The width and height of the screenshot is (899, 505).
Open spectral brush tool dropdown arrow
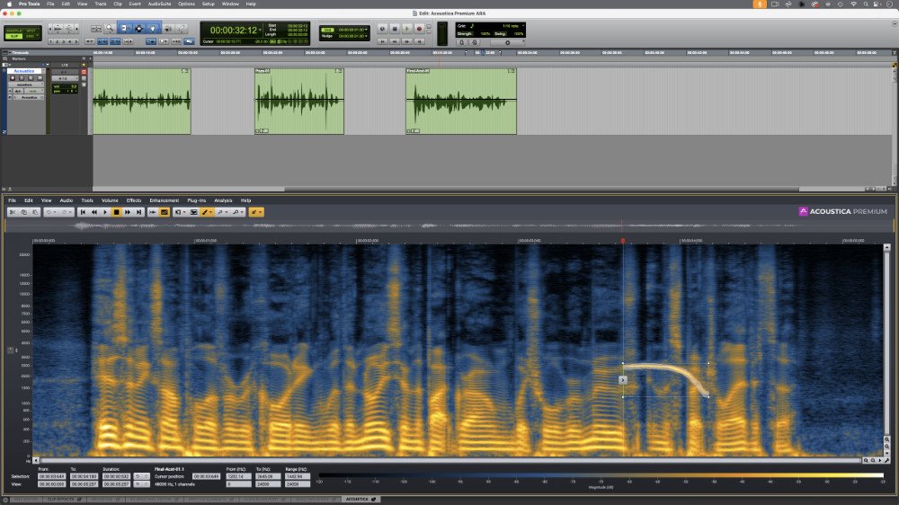coord(211,212)
